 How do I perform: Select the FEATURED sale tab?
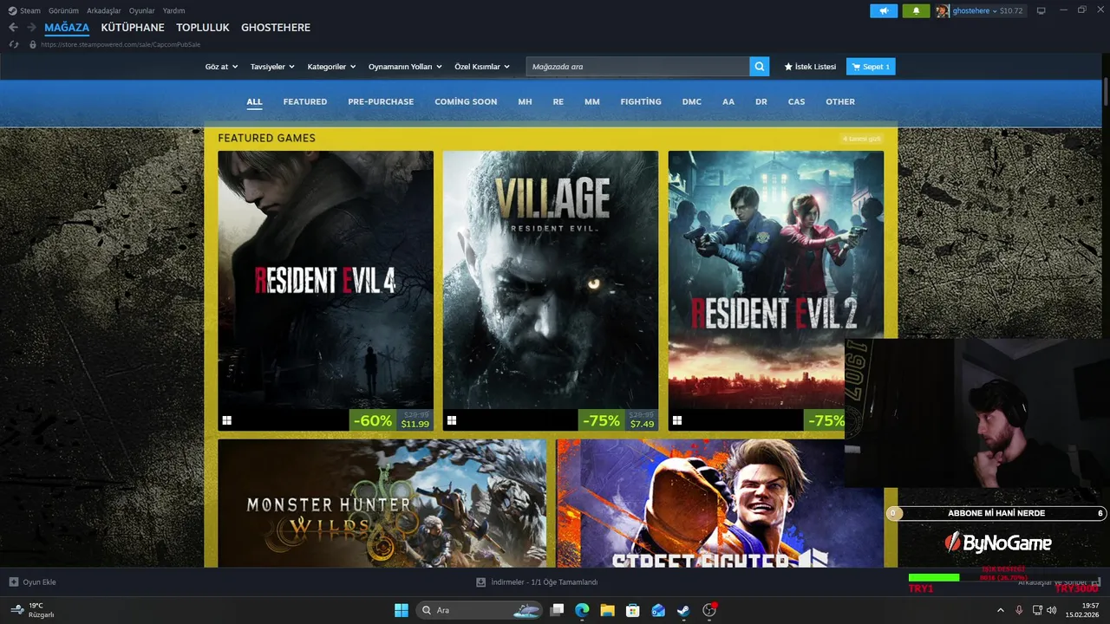pos(305,101)
